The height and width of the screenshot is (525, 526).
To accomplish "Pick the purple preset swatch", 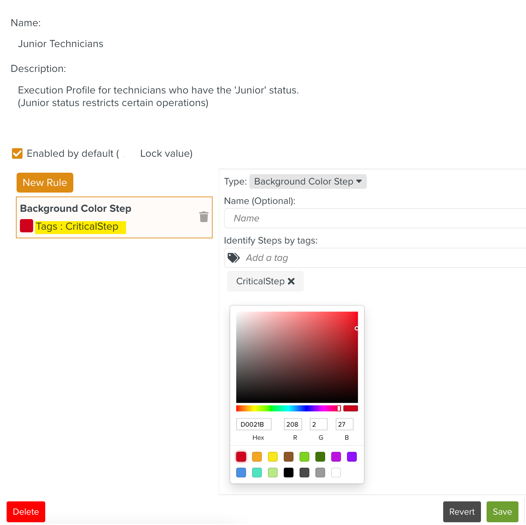I will click(352, 457).
